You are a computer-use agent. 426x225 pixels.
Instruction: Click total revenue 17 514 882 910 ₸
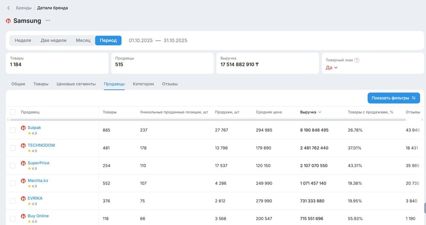pyautogui.click(x=239, y=65)
